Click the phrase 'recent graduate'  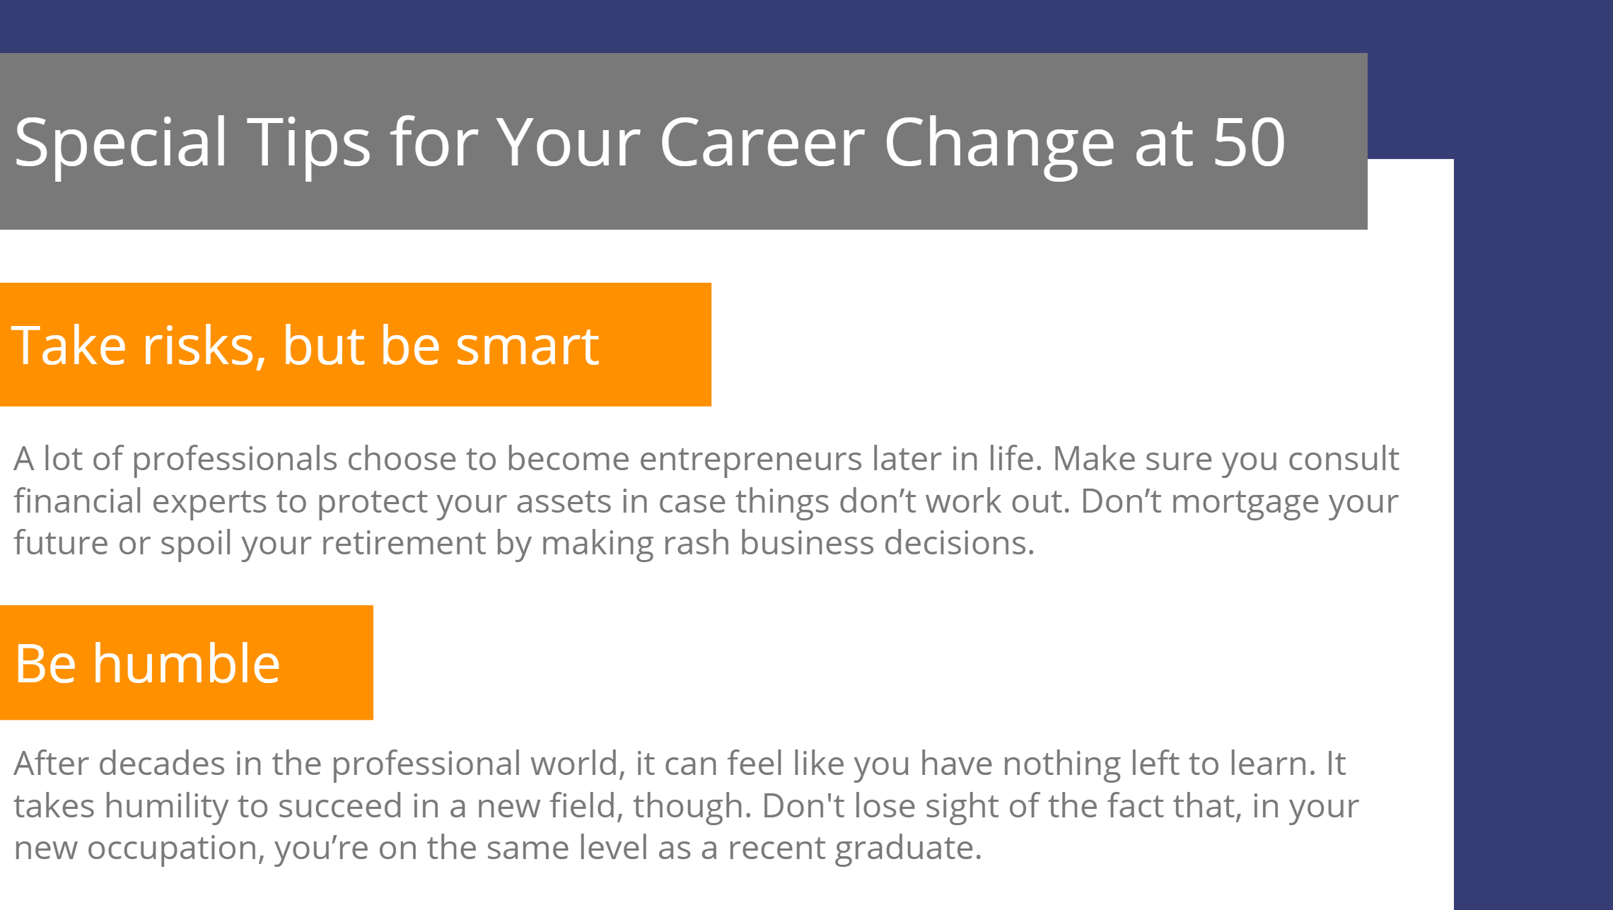coord(854,848)
